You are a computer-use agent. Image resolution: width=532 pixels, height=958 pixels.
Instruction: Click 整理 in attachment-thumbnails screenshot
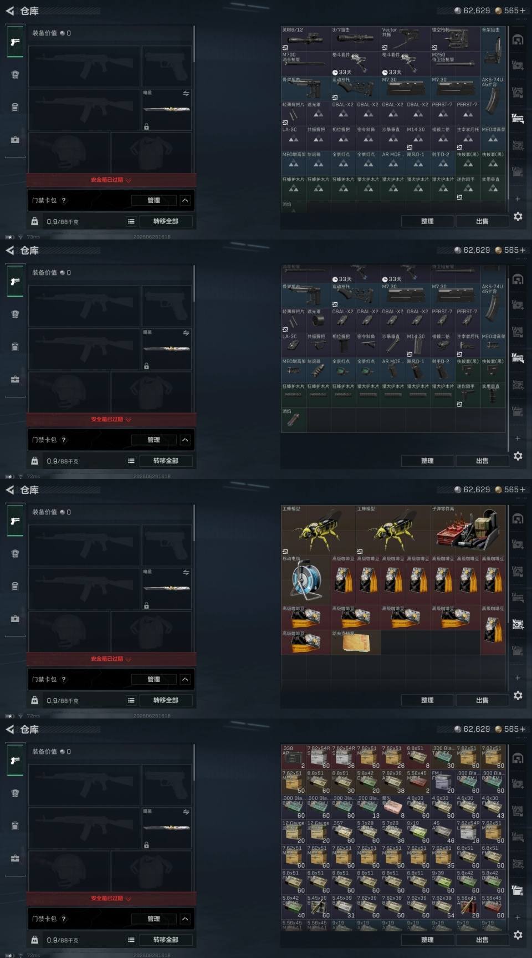click(427, 461)
